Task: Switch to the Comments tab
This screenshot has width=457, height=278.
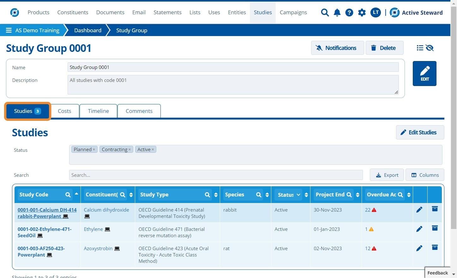Action: point(139,111)
